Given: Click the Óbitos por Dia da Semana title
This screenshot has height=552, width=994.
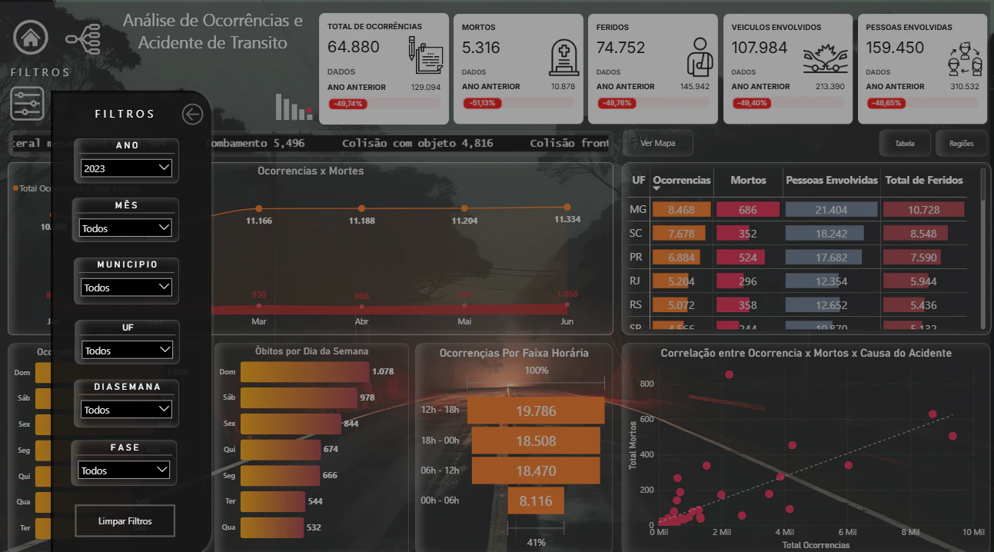Looking at the screenshot, I should 311,351.
